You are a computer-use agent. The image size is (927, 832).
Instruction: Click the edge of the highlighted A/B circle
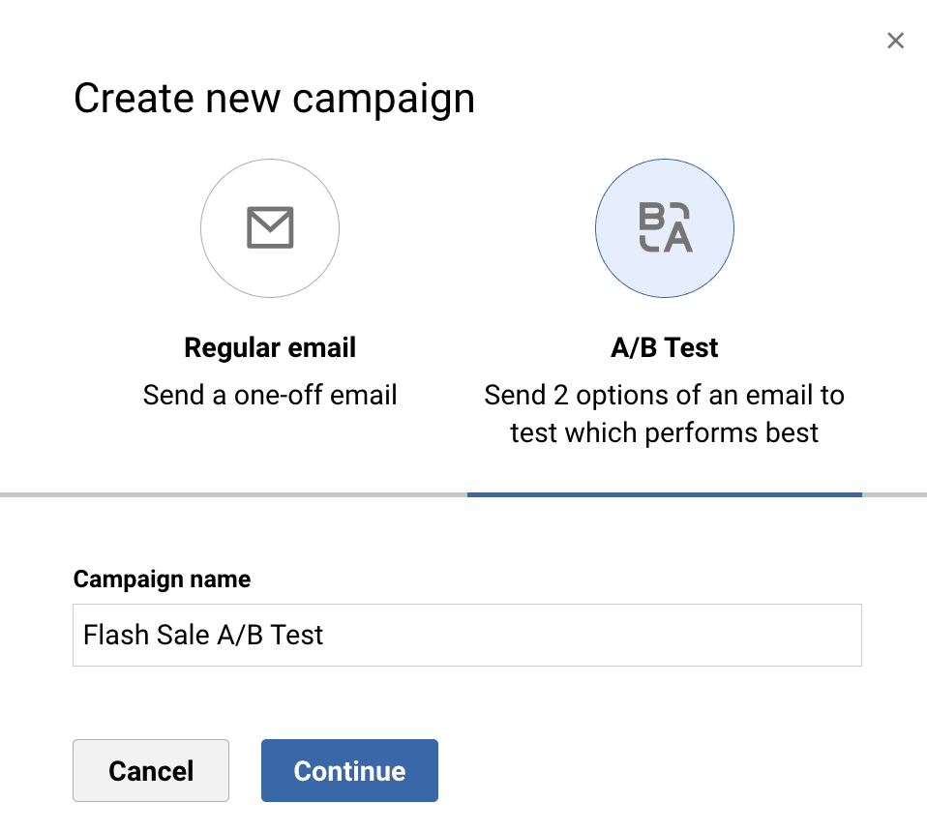(x=596, y=228)
